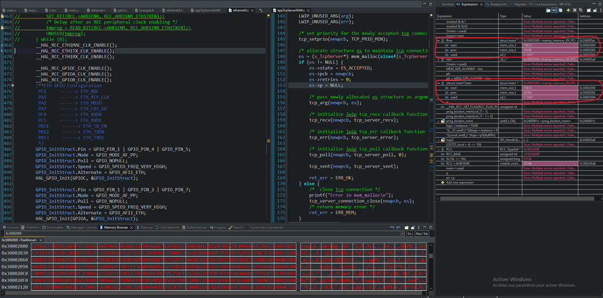Screen dimensions: 603x298
Task: Close the Memory Browser tab
Action: pyautogui.click(x=132, y=227)
